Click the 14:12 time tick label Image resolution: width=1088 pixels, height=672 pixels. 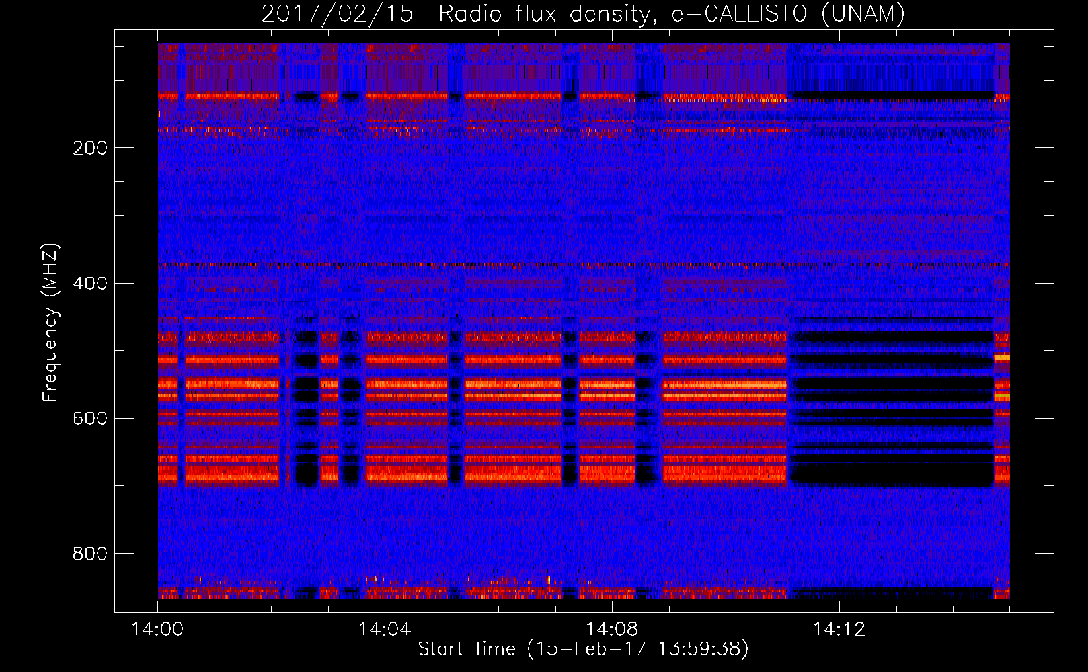pyautogui.click(x=839, y=629)
